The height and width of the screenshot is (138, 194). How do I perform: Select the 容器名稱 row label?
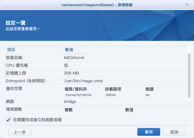[14, 57]
